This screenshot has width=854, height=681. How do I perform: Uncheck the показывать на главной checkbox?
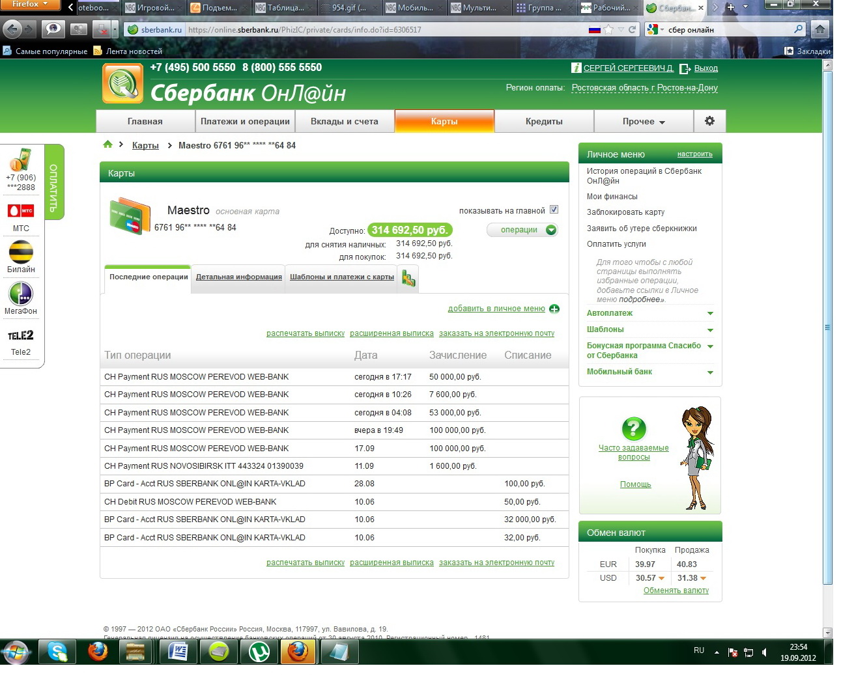pos(554,210)
